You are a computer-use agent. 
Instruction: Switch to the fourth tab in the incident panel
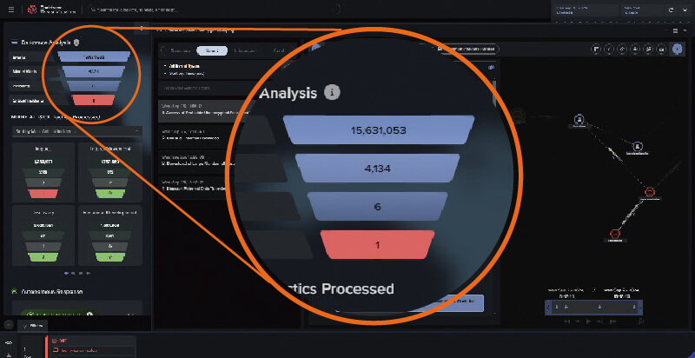[x=278, y=50]
